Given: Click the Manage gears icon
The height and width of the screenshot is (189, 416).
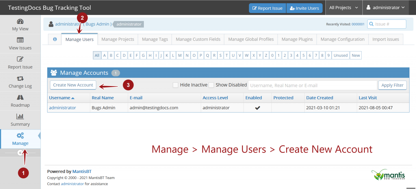Looking at the screenshot, I should tap(20, 136).
